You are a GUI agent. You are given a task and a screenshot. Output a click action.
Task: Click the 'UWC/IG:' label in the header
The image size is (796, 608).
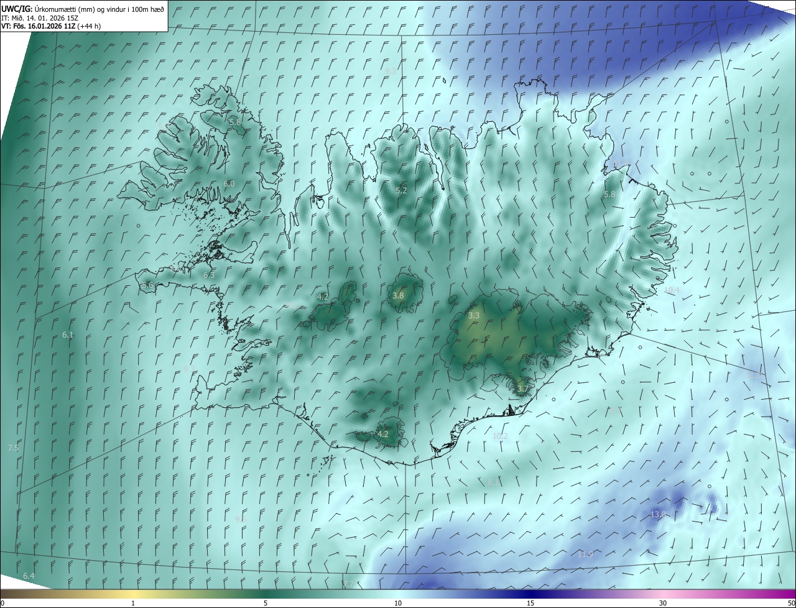tap(16, 9)
